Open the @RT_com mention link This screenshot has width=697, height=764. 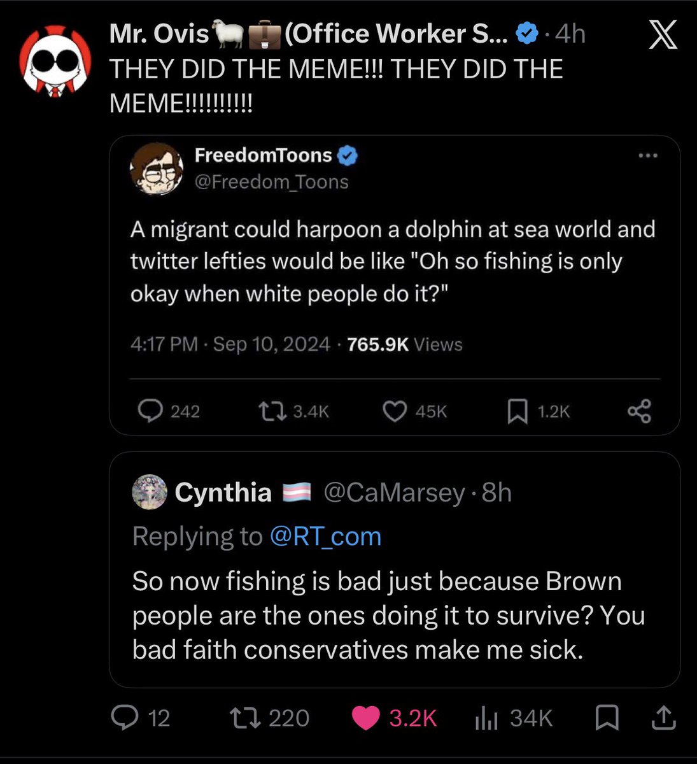coord(325,537)
